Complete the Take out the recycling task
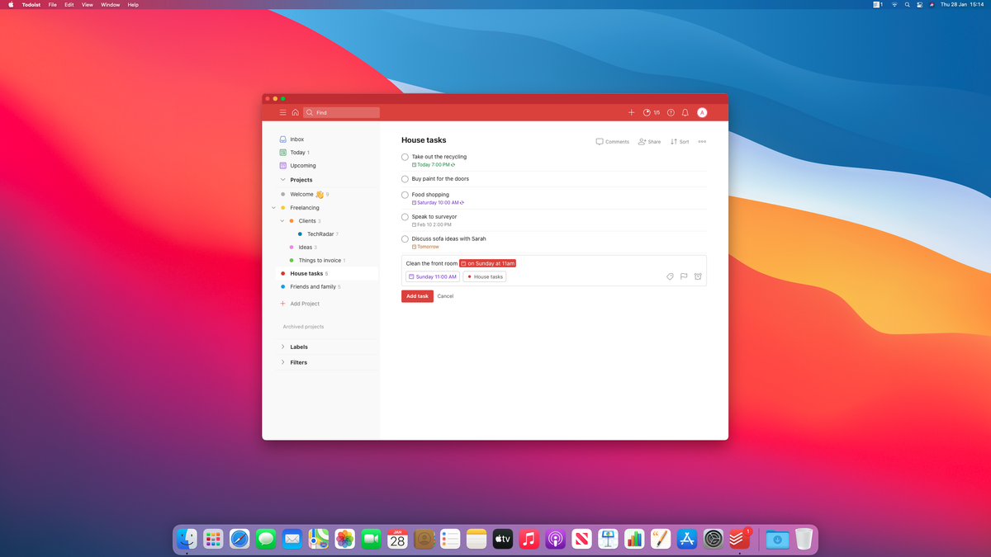This screenshot has width=991, height=557. point(405,156)
